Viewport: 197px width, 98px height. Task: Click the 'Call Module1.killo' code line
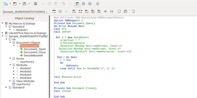[68, 77]
